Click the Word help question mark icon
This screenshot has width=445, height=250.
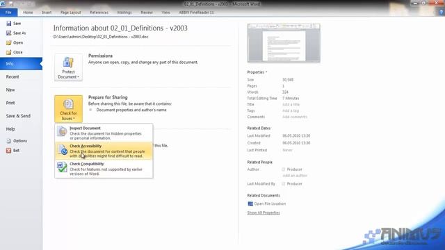(441, 12)
